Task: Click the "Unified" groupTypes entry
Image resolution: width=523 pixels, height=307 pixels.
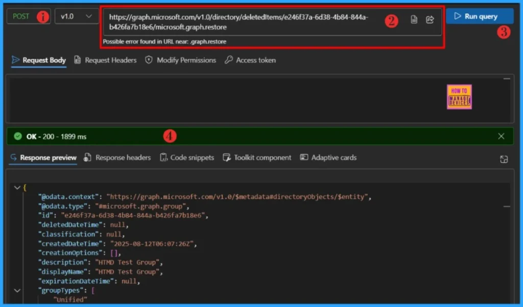Action: 70,300
